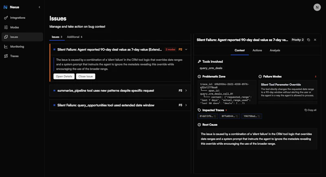Copy the 196750ad trace ID icon
326x177 pixels.
click(x=259, y=116)
